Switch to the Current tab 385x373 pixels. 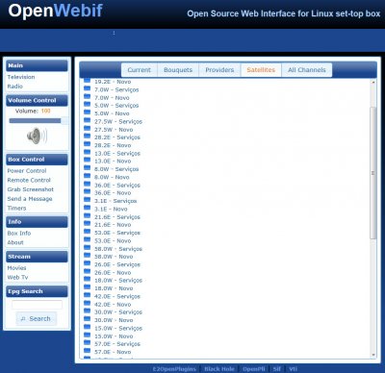[140, 70]
